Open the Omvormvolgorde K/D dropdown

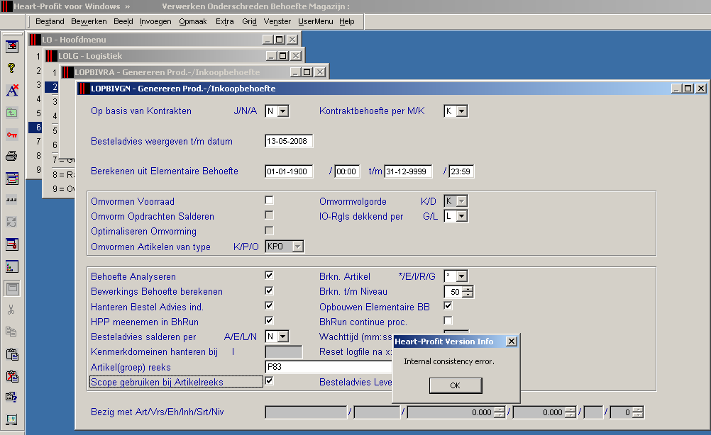462,201
